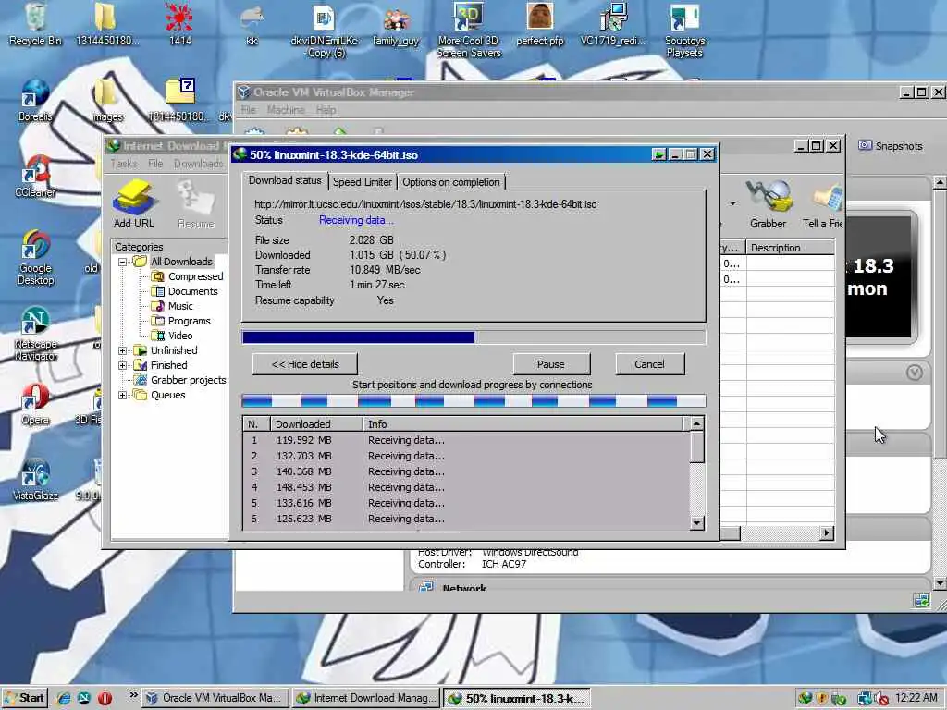The height and width of the screenshot is (710, 947).
Task: Click the Add URL toolbar icon in IDM
Action: tap(134, 204)
